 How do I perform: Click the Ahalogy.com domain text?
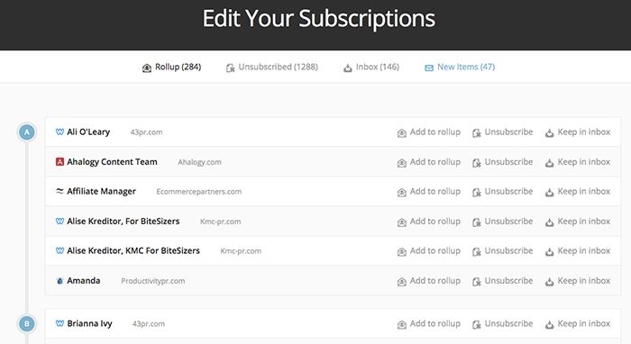pyautogui.click(x=199, y=162)
